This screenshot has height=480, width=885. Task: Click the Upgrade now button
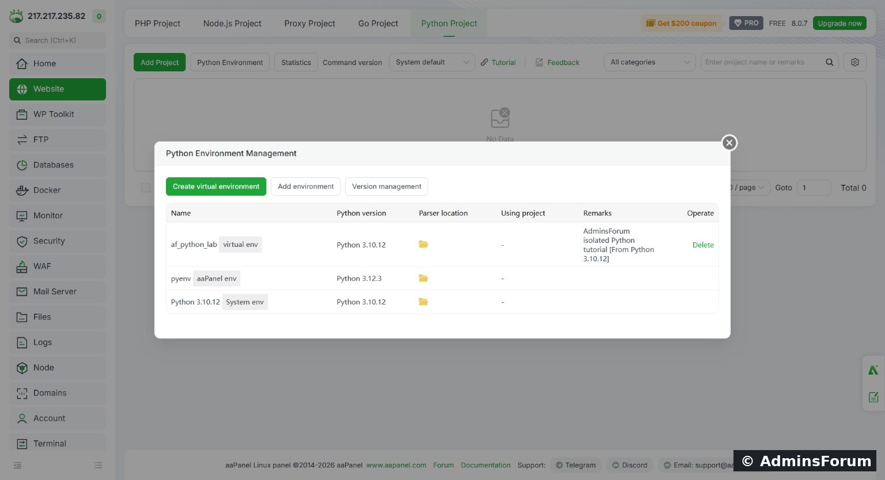click(x=839, y=23)
